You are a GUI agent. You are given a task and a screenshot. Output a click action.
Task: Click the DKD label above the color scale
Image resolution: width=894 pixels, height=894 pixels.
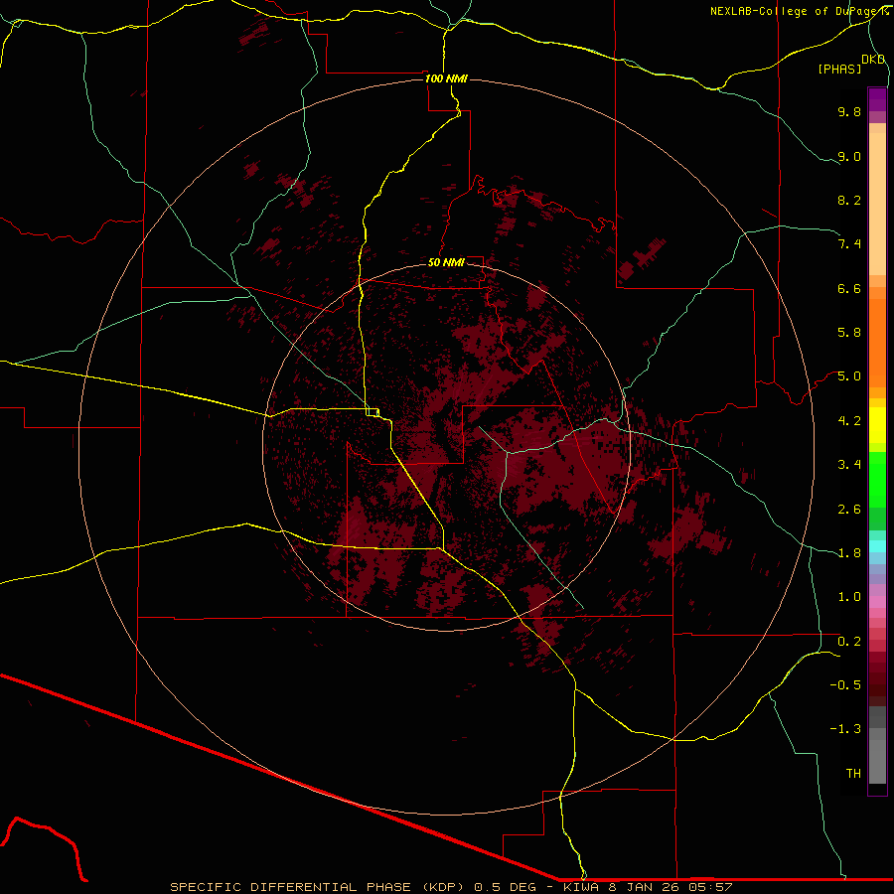[x=873, y=60]
